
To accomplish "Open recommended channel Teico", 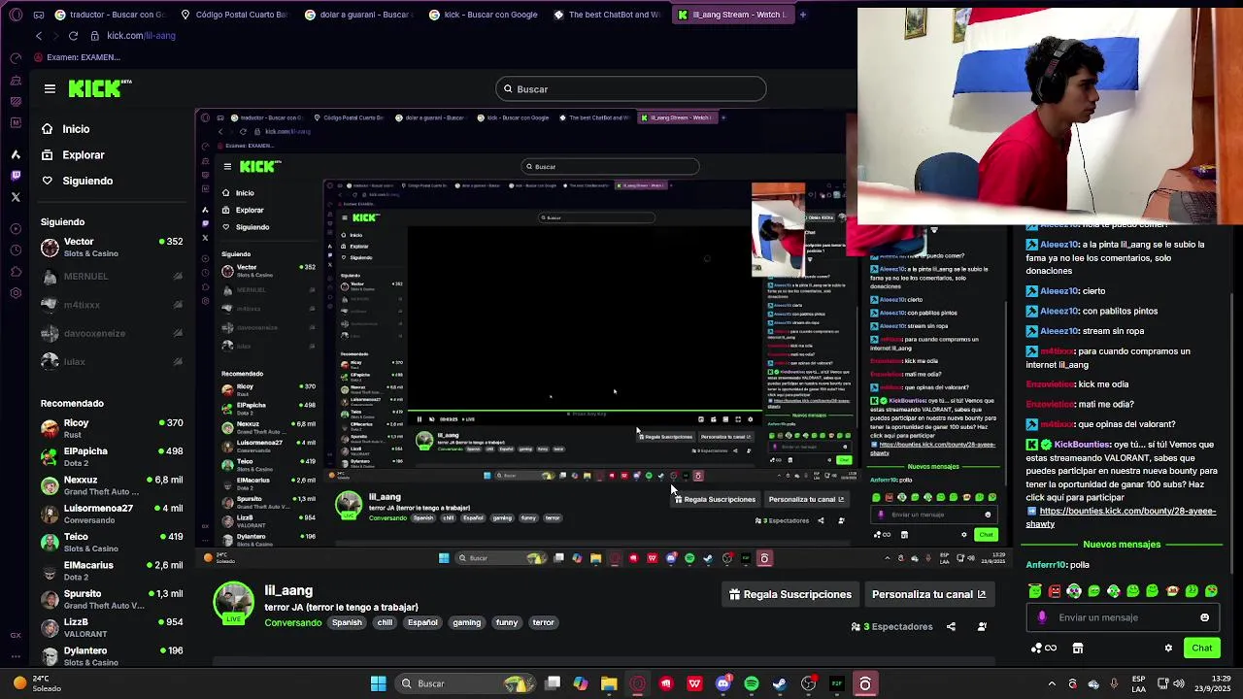I will pos(112,542).
